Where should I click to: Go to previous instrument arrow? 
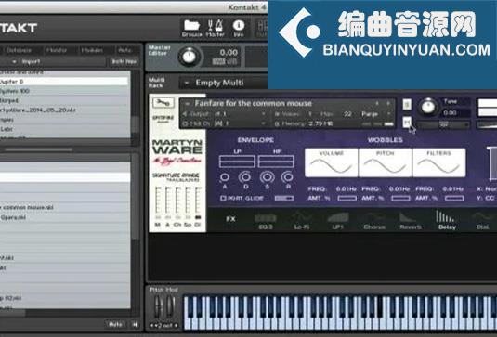coord(377,103)
